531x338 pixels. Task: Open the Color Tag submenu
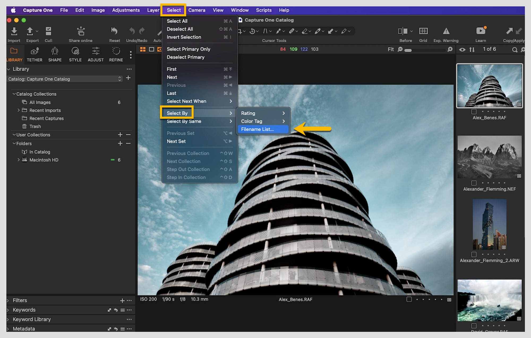pos(263,121)
